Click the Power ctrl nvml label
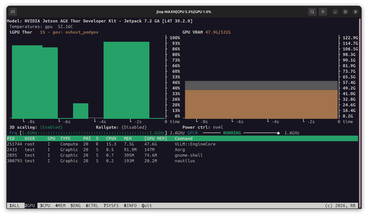This screenshot has height=216, width=368. tap(202, 128)
